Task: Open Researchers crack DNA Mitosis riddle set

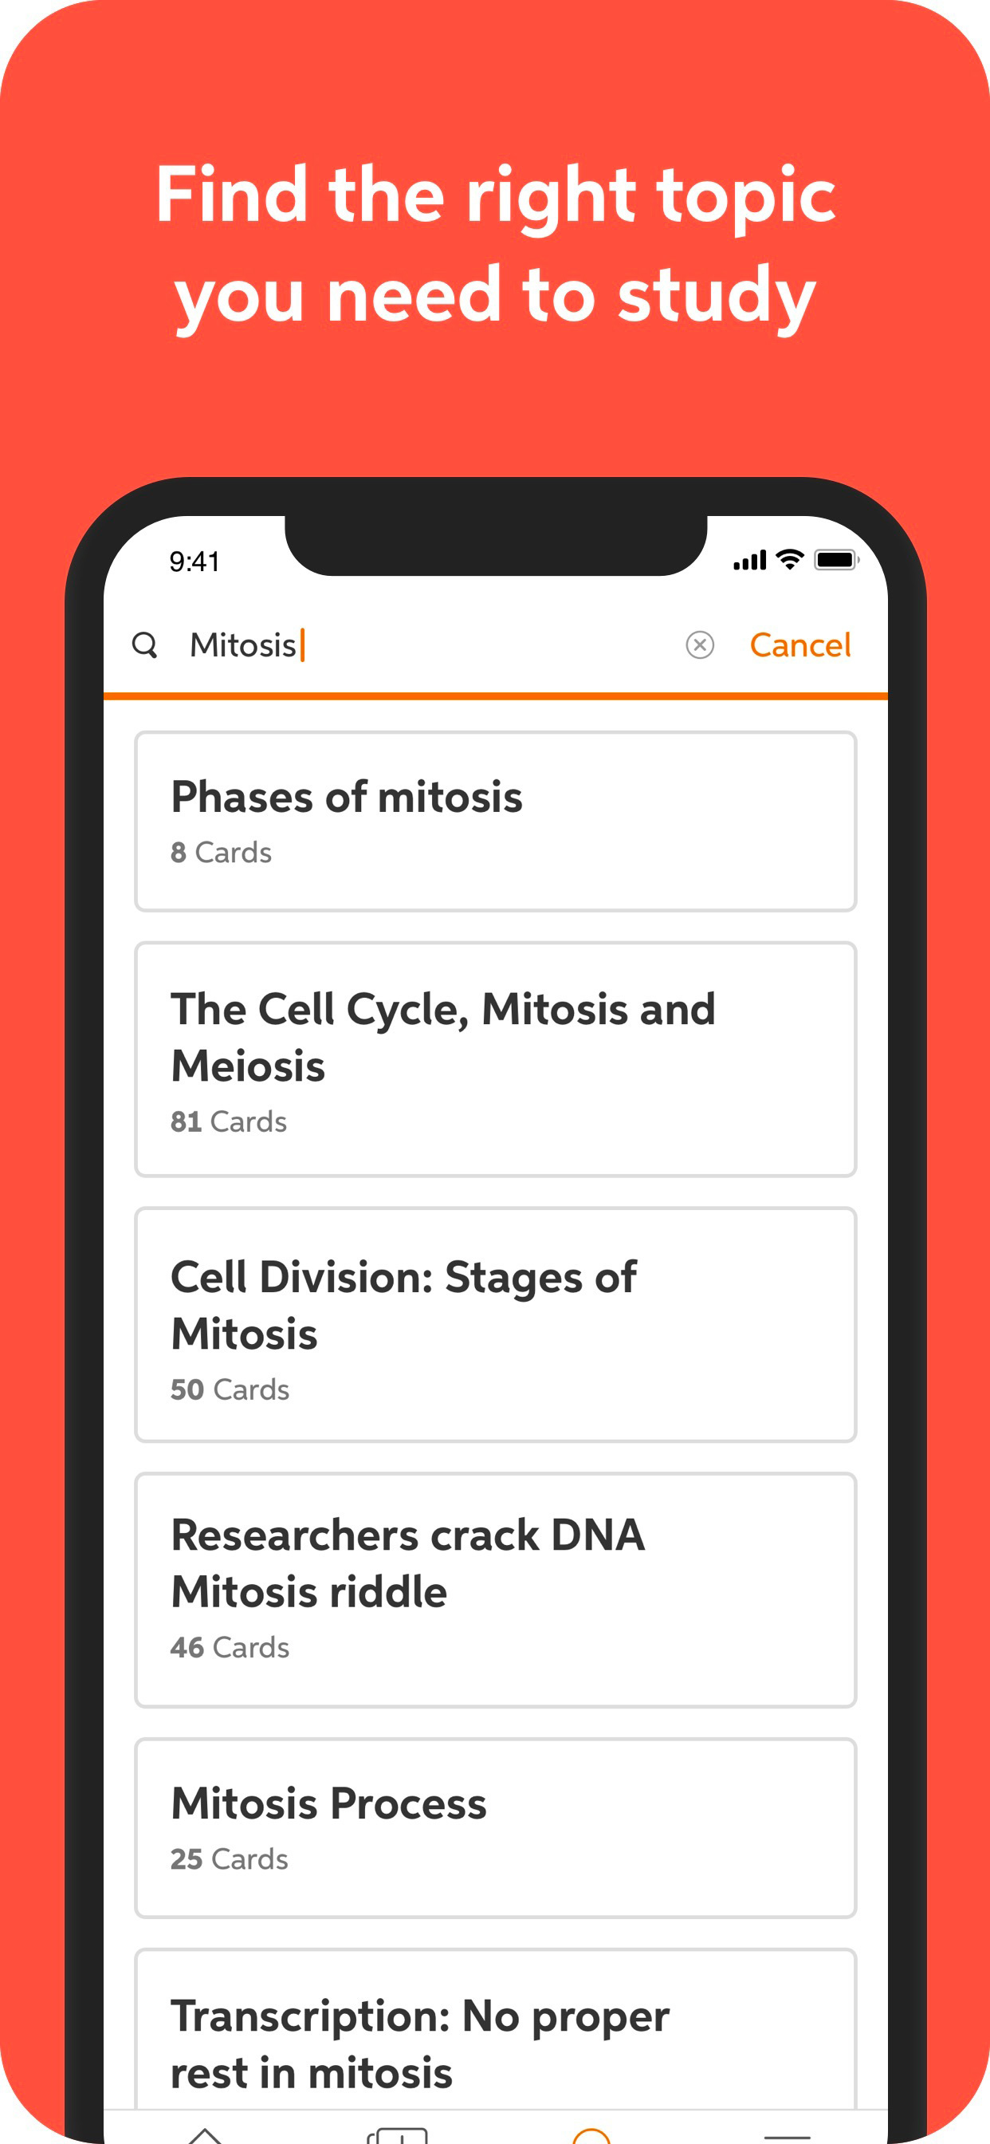Action: coord(495,1589)
